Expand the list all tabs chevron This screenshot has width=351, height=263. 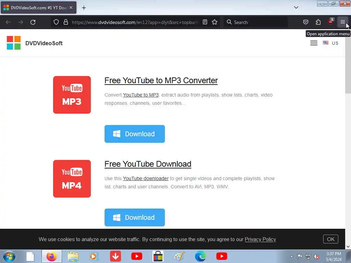pos(296,8)
